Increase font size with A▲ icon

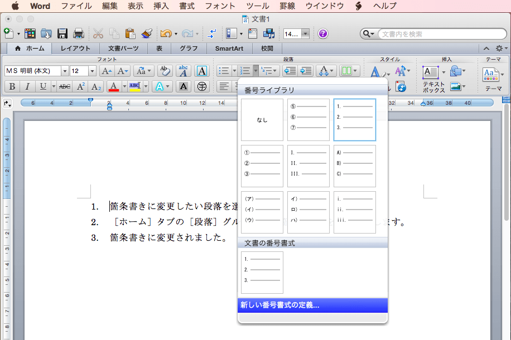click(x=107, y=71)
